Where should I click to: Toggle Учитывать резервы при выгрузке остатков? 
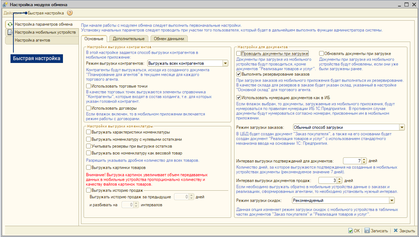point(88,146)
